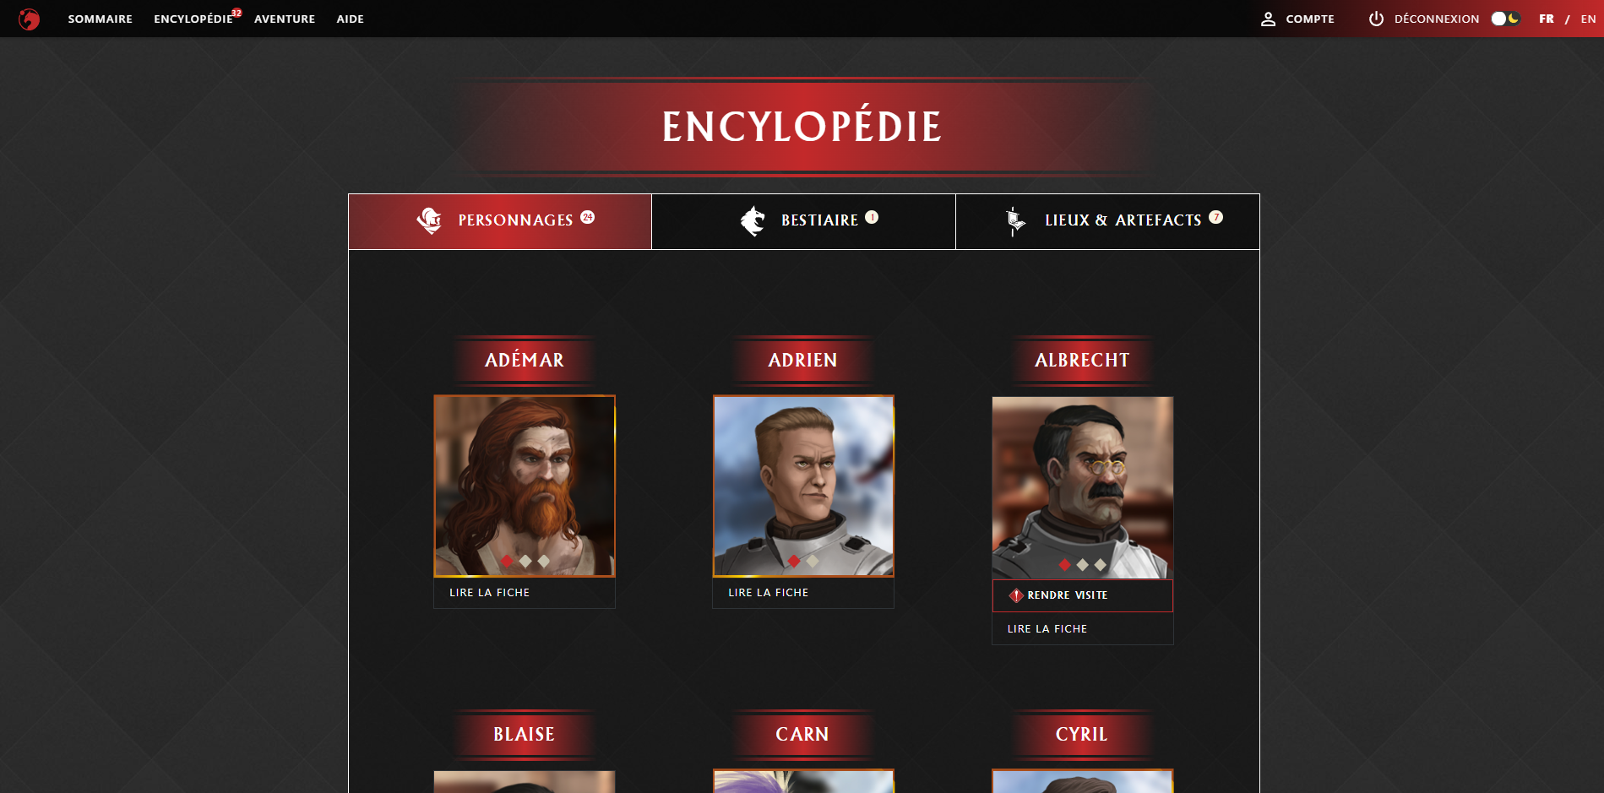Open the Sommaire menu item
The height and width of the screenshot is (793, 1604).
(x=100, y=19)
